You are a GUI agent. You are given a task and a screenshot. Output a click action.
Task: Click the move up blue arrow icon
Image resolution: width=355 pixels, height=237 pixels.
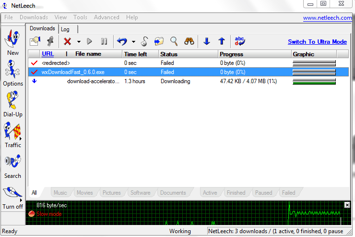[x=222, y=41]
